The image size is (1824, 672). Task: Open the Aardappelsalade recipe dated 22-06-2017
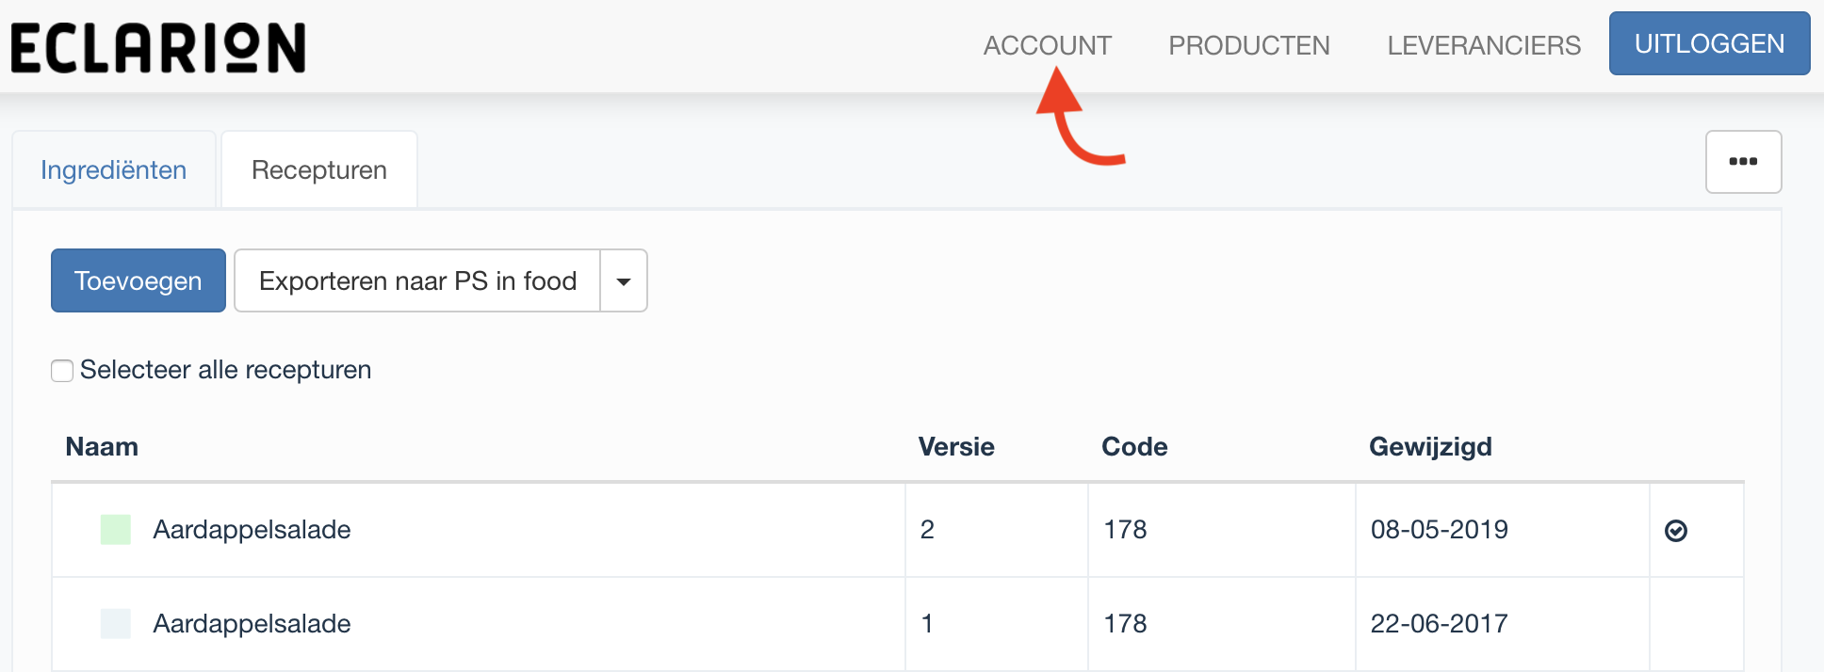click(x=252, y=624)
